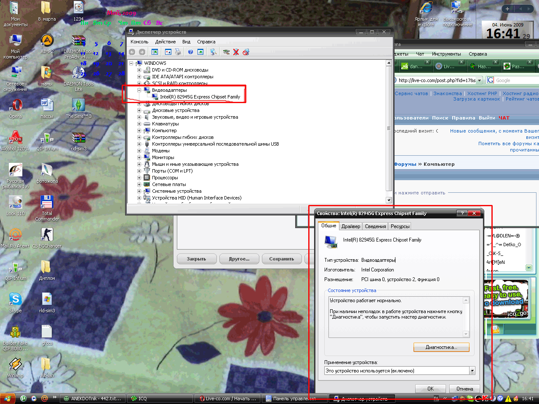The height and width of the screenshot is (404, 539).
Task: Click the Диагностика button
Action: click(x=441, y=347)
